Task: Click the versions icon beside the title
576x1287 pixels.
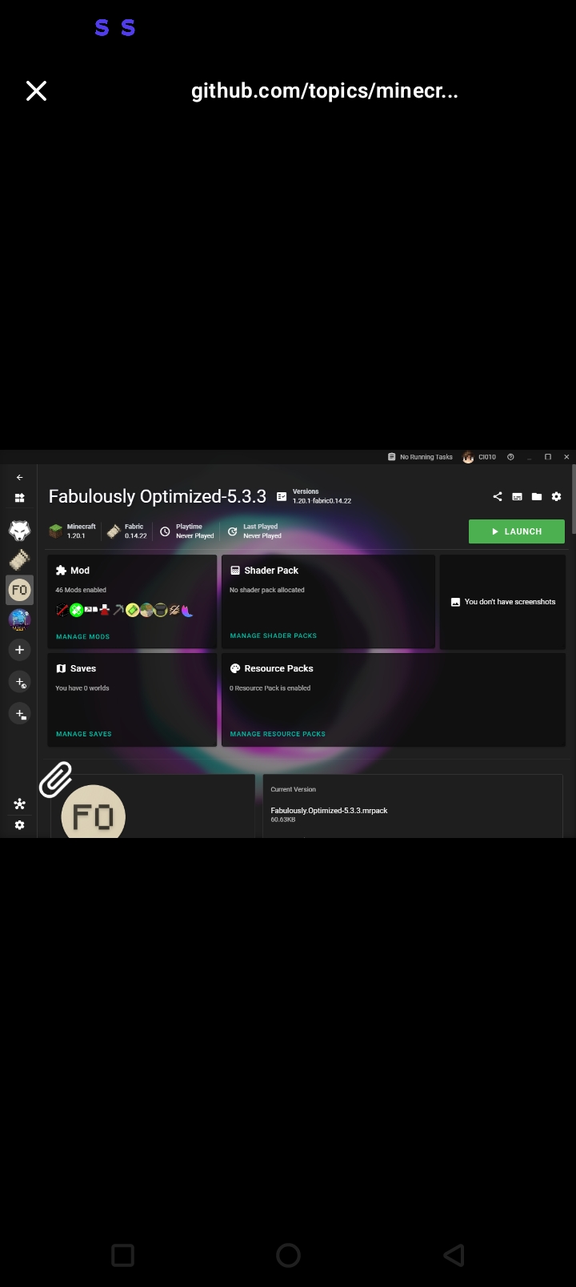Action: (x=282, y=496)
